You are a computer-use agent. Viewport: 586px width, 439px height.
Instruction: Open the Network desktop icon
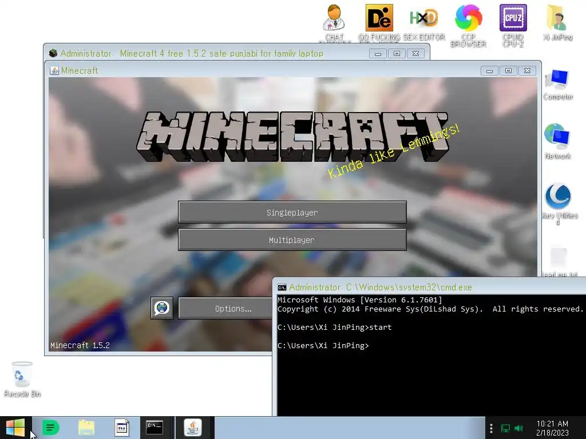[557, 141]
